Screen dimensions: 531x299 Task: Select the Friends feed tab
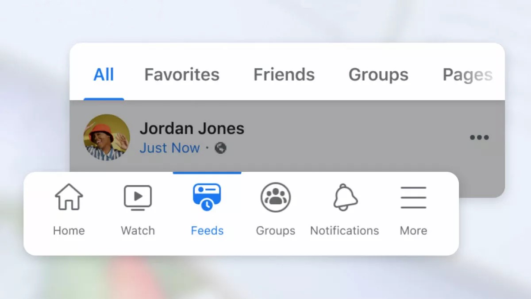coord(284,74)
